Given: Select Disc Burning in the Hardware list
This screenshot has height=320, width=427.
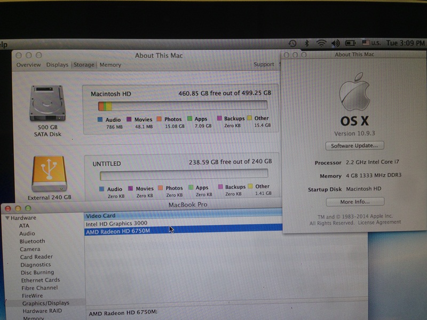Looking at the screenshot, I should [x=37, y=273].
